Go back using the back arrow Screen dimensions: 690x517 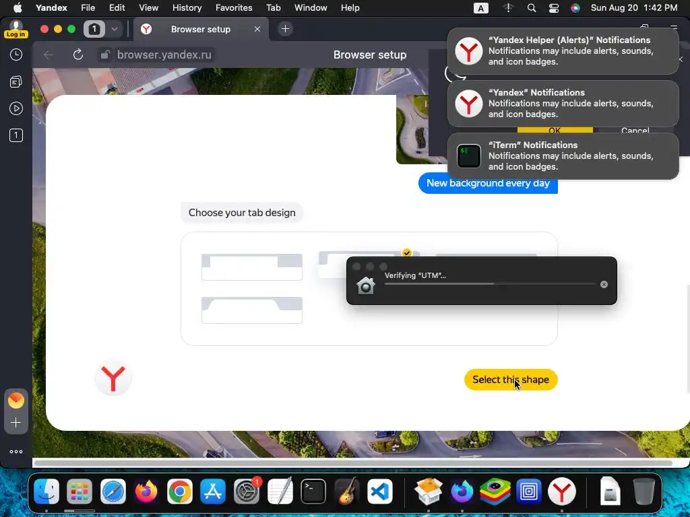[49, 55]
